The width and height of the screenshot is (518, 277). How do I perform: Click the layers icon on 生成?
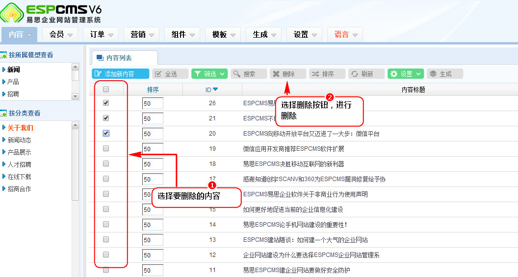coord(433,74)
